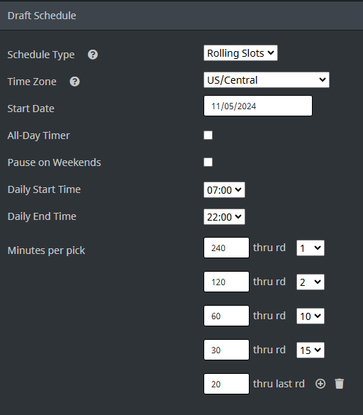
Task: Open the thru rd 10 round dropdown
Action: [311, 316]
